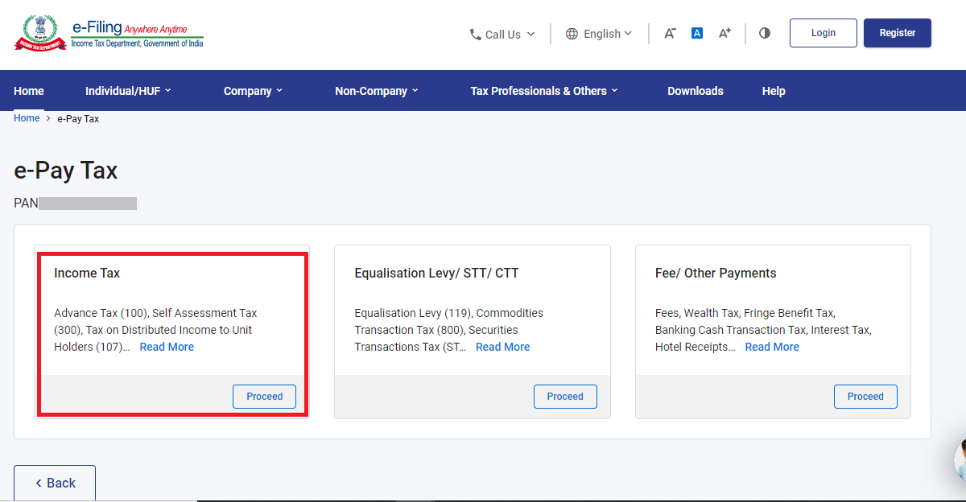Proceed with Income Tax payment

264,396
